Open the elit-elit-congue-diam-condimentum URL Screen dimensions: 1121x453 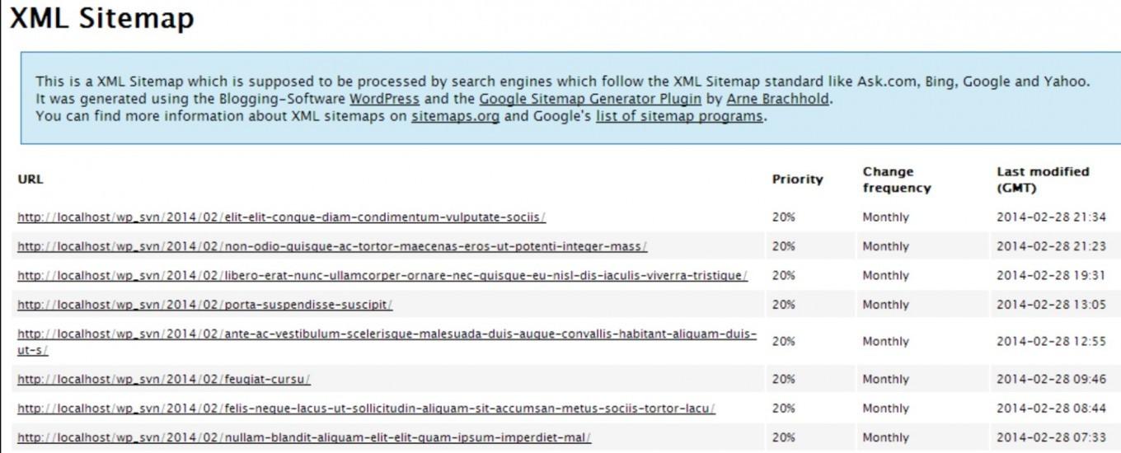[281, 217]
